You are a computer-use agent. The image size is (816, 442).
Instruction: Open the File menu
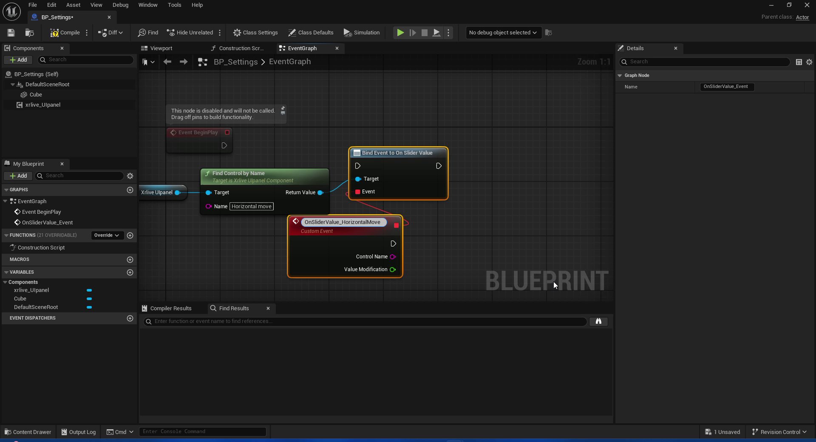(33, 5)
